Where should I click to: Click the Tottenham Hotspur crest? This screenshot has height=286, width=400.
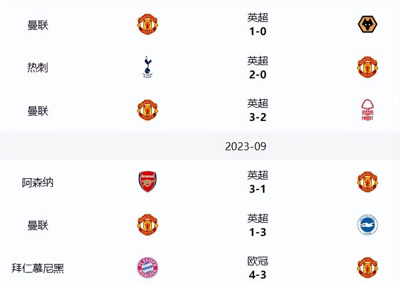[147, 68]
